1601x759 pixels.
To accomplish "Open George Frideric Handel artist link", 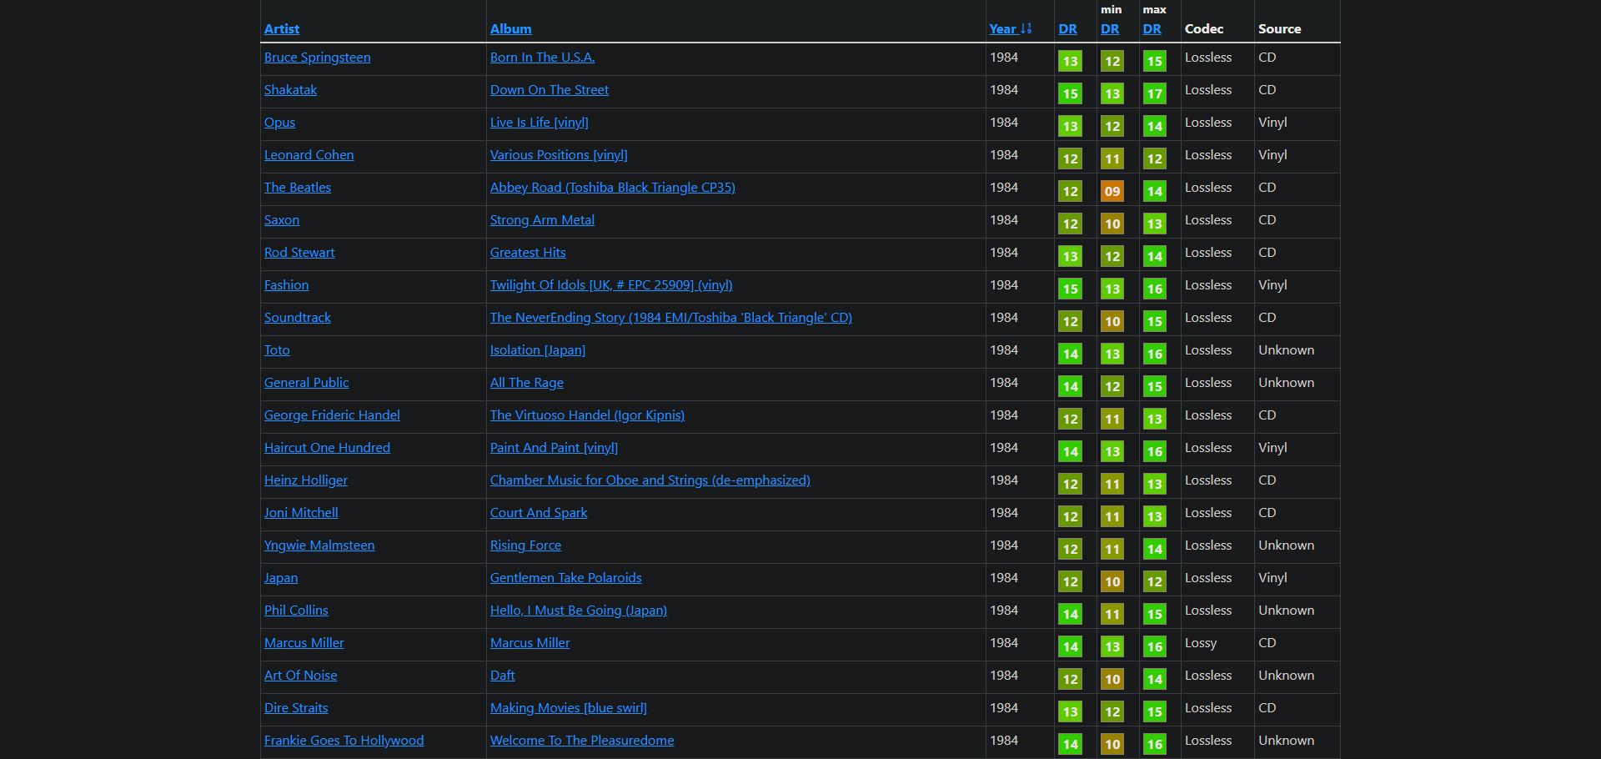I will [332, 415].
